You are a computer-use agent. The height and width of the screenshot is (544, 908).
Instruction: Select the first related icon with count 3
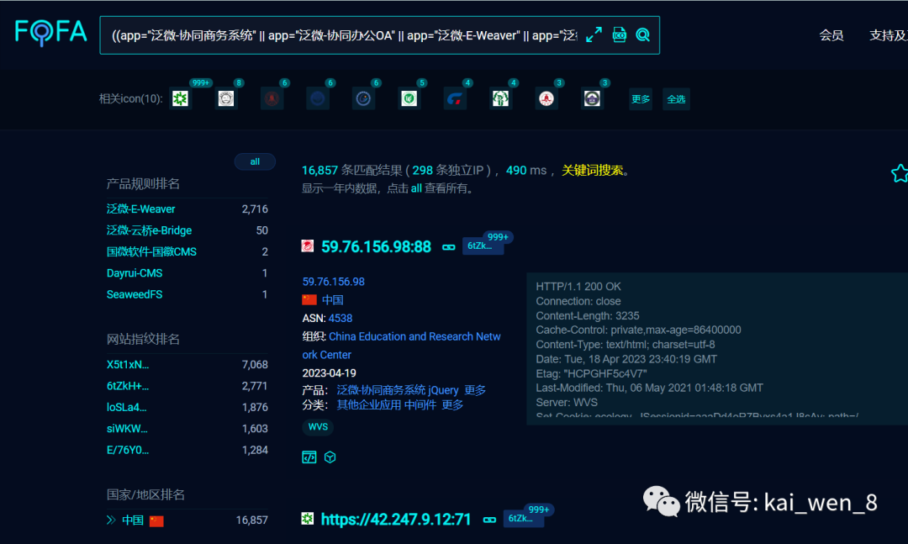tap(546, 98)
